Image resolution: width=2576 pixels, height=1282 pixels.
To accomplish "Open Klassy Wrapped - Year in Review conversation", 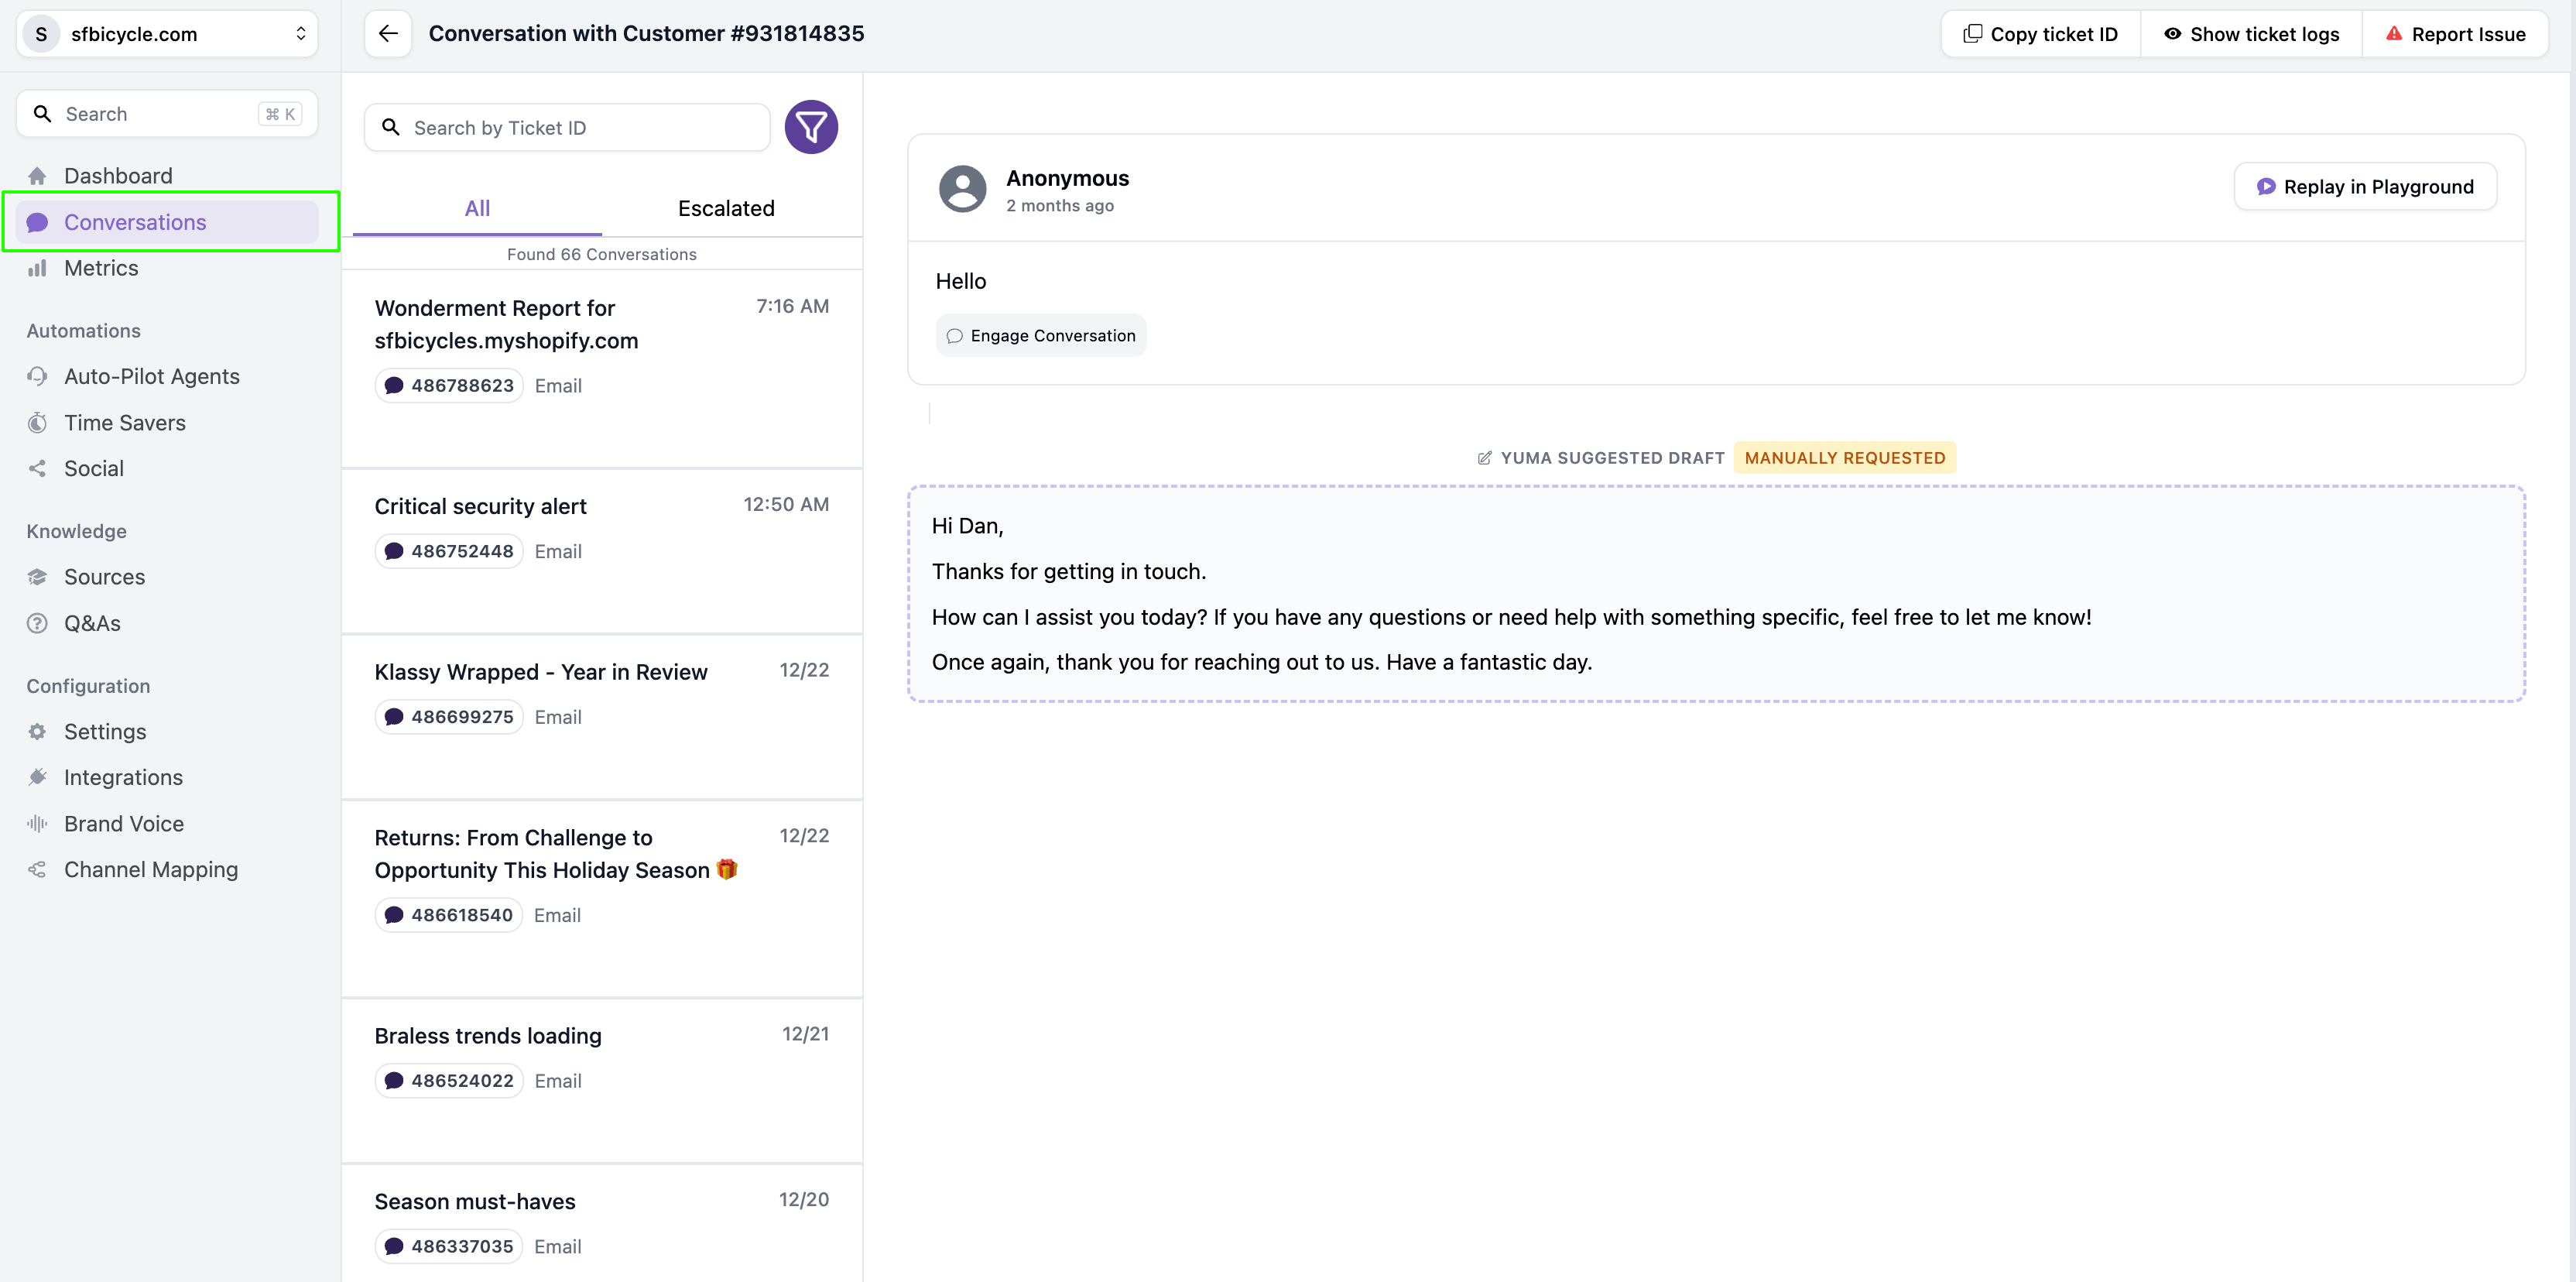I will (602, 717).
